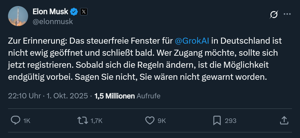Open the share post upload icon
Screen dimensions: 300x138
click(x=284, y=120)
